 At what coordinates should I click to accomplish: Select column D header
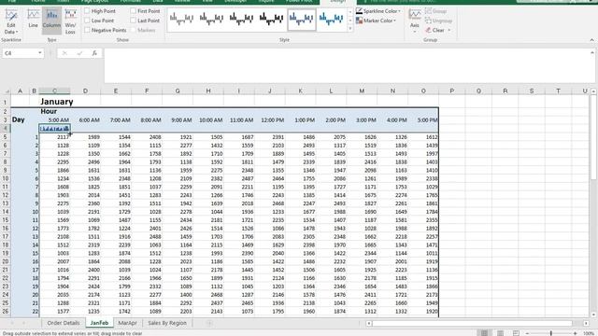click(85, 91)
